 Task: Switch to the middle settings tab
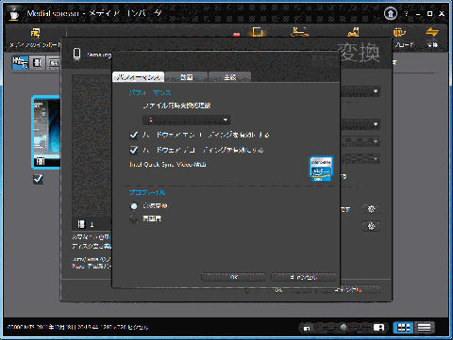[187, 77]
